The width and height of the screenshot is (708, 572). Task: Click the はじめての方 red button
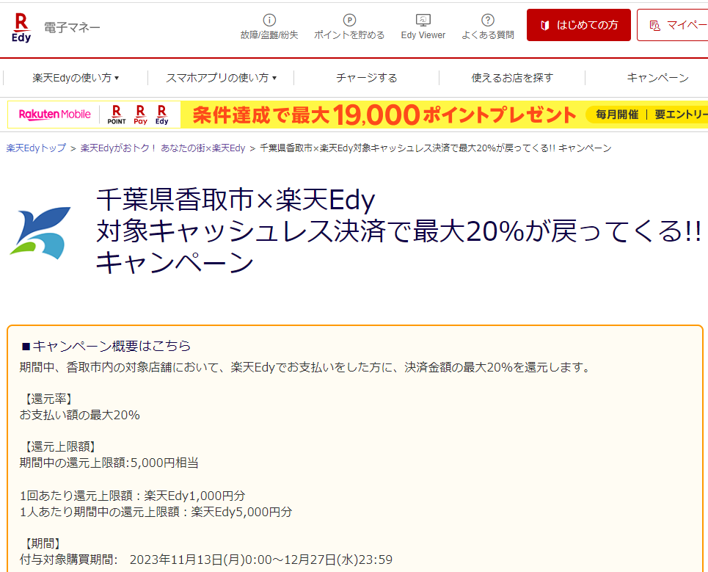coord(578,25)
